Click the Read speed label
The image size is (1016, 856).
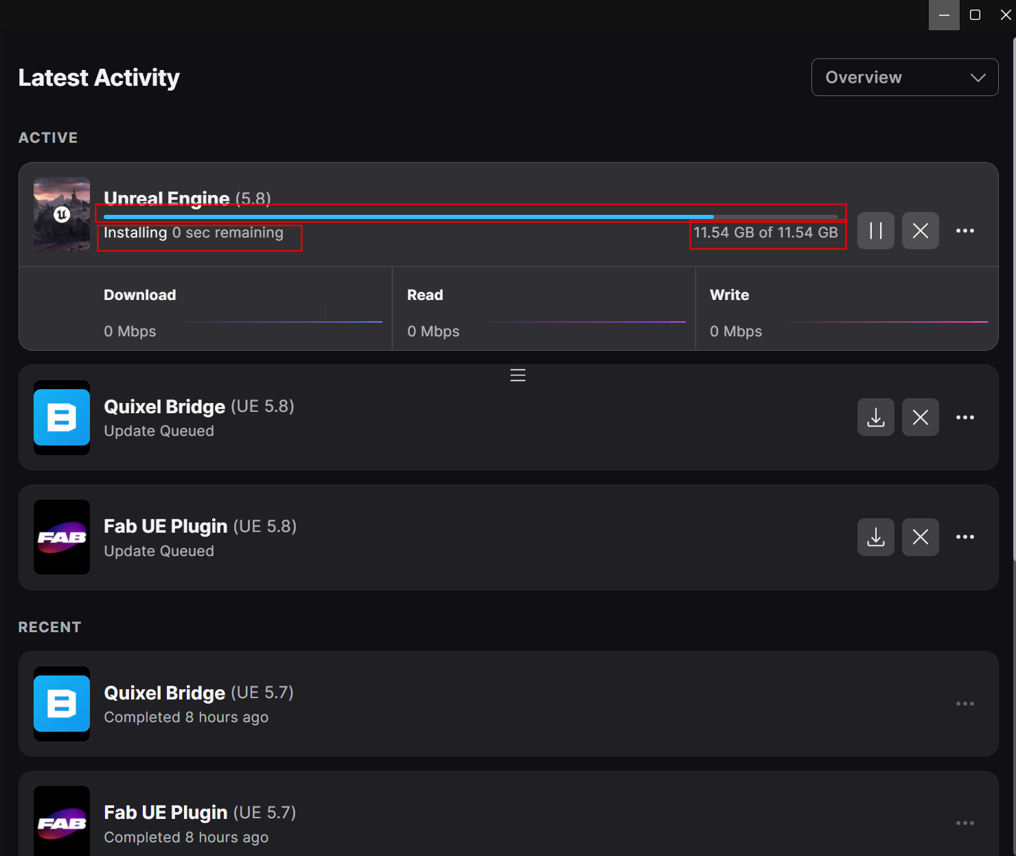(x=425, y=295)
